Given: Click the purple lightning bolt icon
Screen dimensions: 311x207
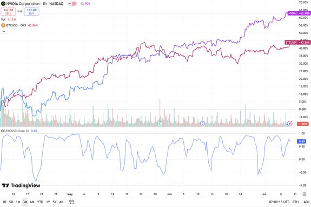Looking at the screenshot, I should [x=289, y=123].
